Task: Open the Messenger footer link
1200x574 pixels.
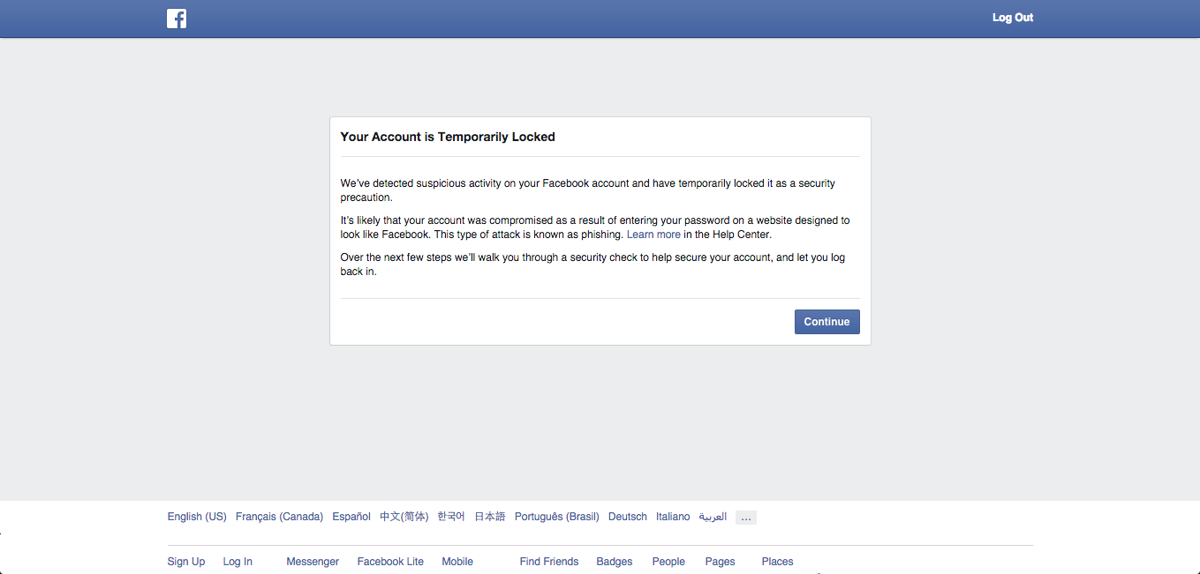Action: point(313,562)
